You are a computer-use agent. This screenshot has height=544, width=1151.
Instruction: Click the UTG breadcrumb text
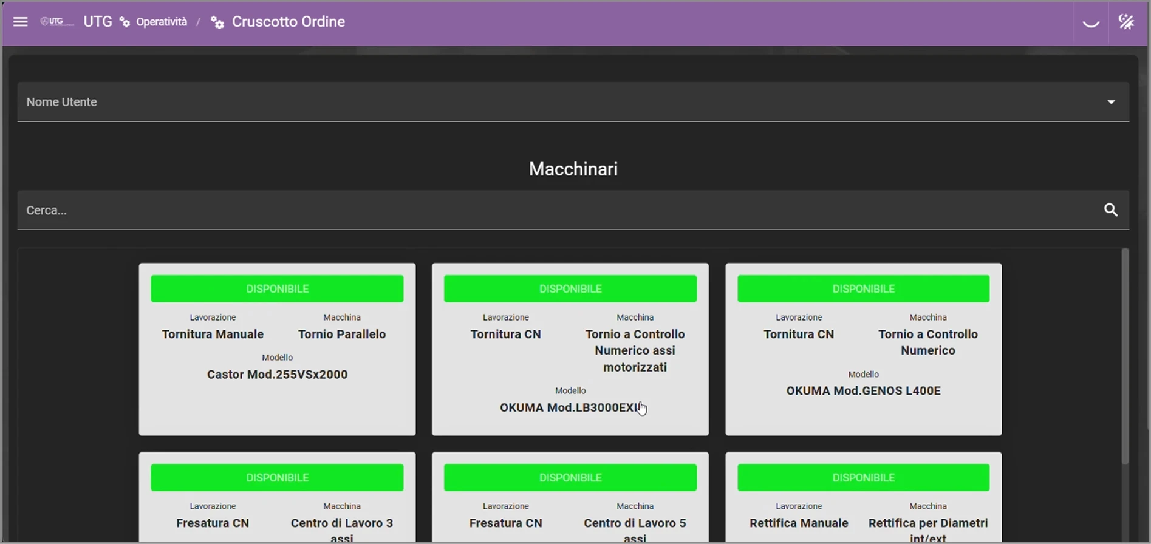pyautogui.click(x=98, y=22)
